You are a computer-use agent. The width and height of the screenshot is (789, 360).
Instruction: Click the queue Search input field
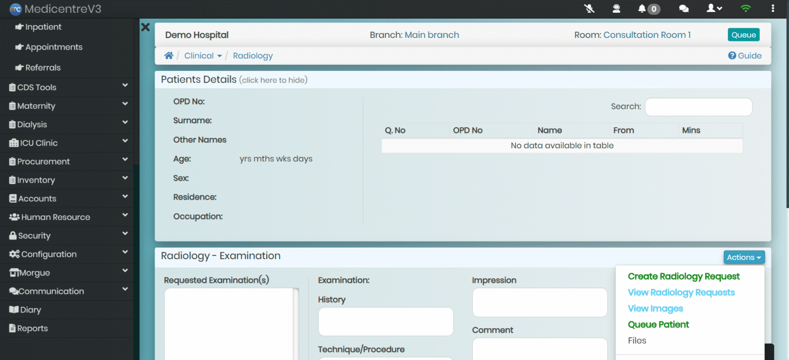coord(698,107)
